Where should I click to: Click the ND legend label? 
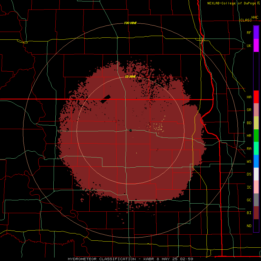pyautogui.click(x=249, y=226)
